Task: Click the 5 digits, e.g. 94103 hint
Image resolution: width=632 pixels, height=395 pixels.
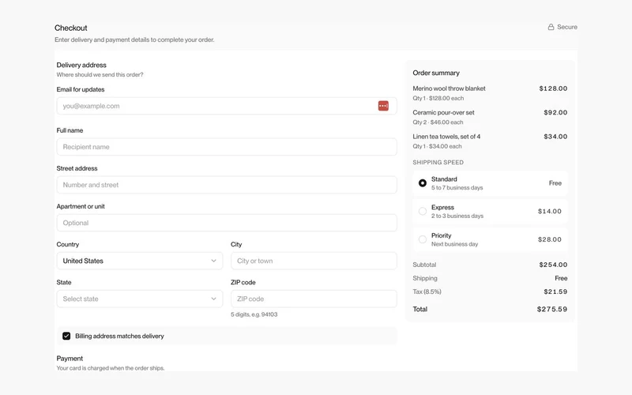Action: tap(254, 314)
